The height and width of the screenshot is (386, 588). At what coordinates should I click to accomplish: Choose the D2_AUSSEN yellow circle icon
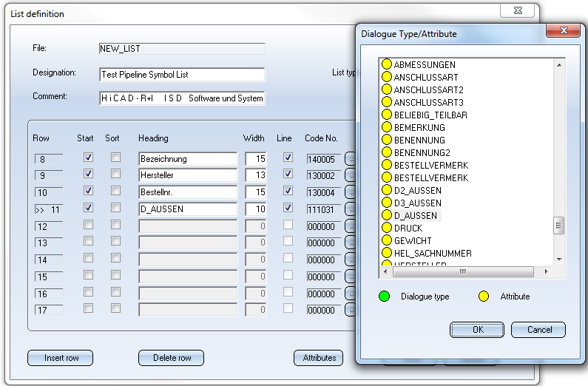(386, 191)
